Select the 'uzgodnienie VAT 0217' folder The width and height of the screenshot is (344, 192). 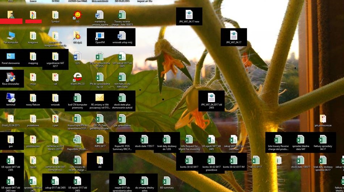[x=55, y=57]
